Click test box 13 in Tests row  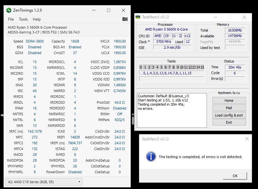194,67
